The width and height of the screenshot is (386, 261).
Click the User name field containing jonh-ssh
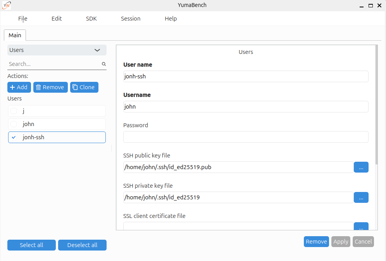coord(246,76)
